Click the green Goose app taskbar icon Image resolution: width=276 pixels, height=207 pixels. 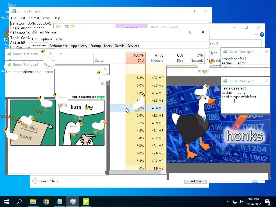pyautogui.click(x=86, y=202)
